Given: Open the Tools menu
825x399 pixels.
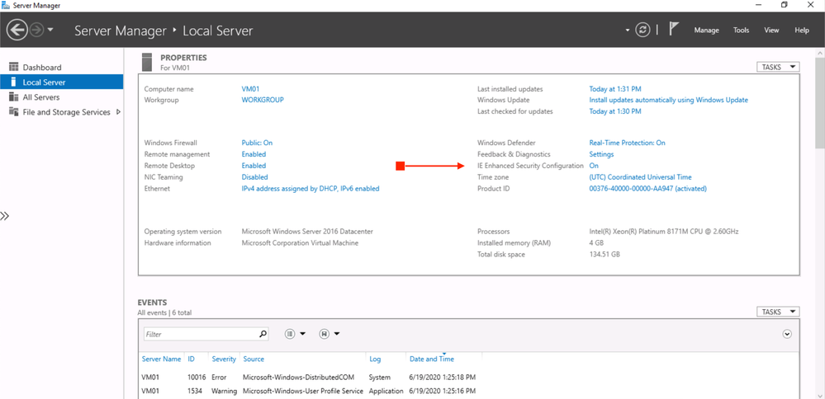Looking at the screenshot, I should (742, 31).
